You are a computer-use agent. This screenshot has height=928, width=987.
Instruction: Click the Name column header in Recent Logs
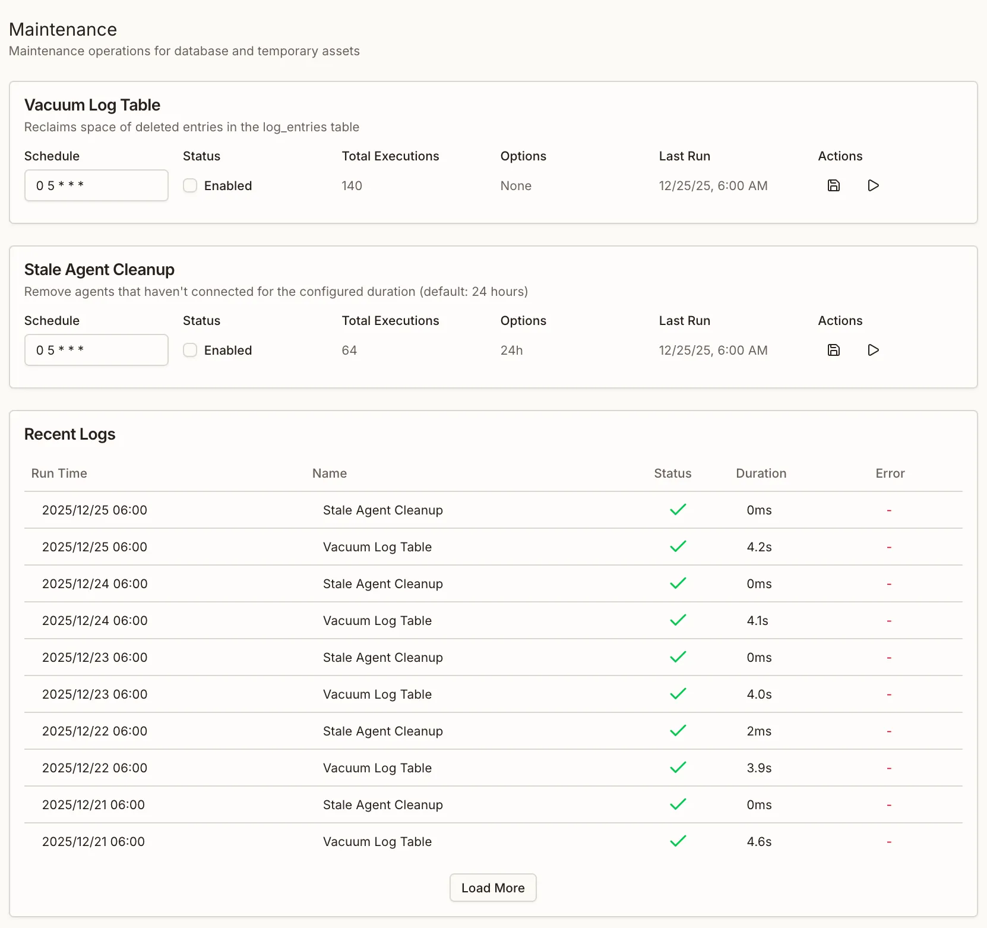(x=330, y=474)
